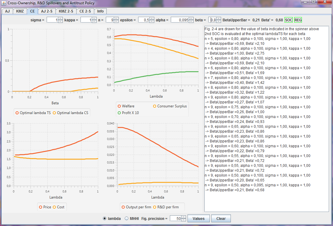
Task: Click the Profit X 10 legend marker
Action: [x=119, y=113]
